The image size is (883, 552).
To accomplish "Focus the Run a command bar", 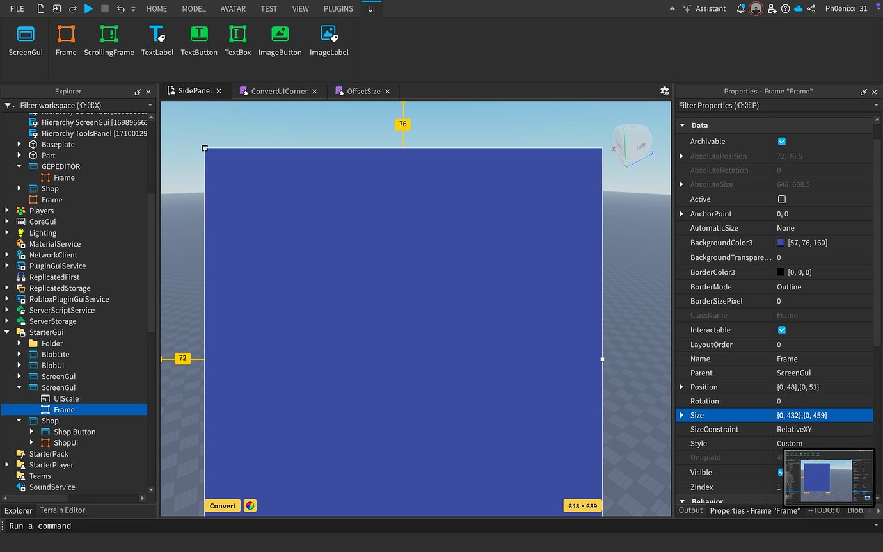I will 442,526.
